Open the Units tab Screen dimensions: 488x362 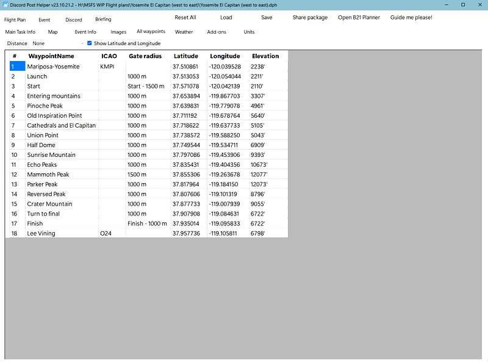coord(249,31)
